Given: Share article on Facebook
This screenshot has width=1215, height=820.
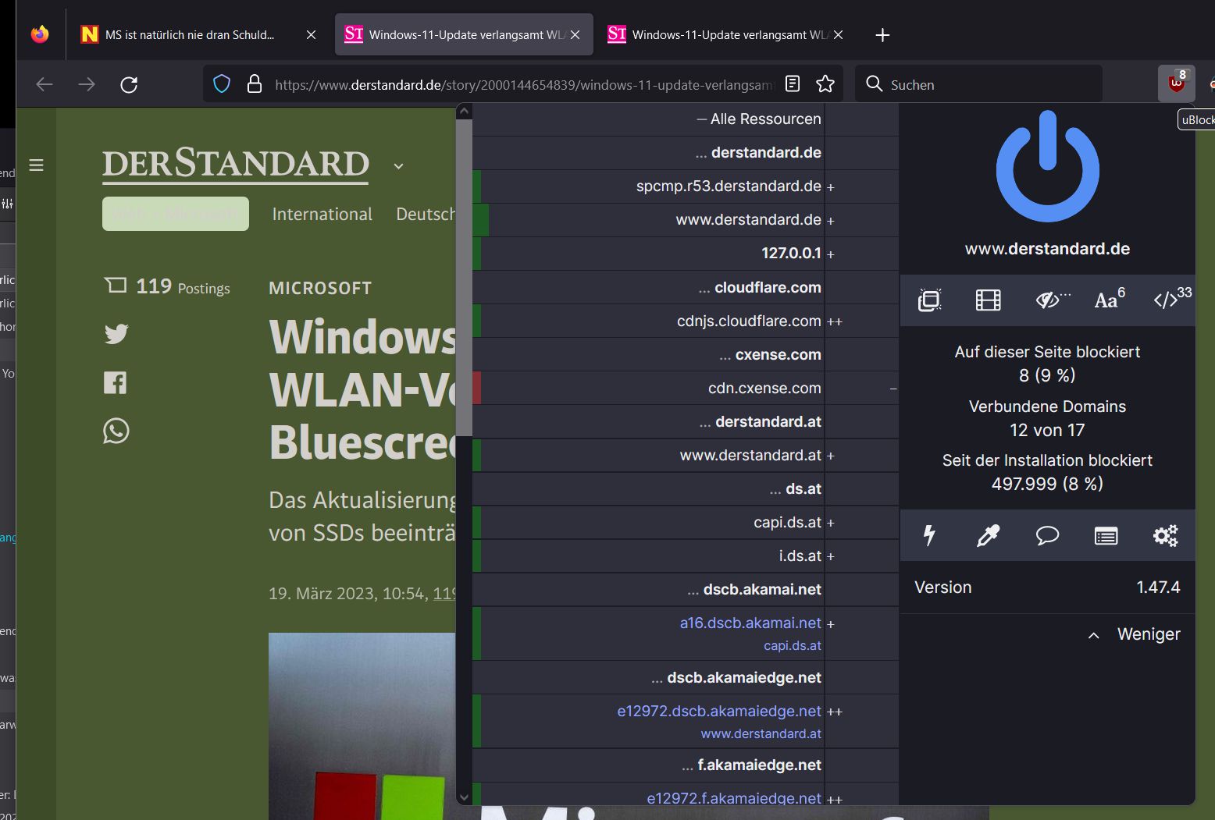Looking at the screenshot, I should [x=116, y=382].
